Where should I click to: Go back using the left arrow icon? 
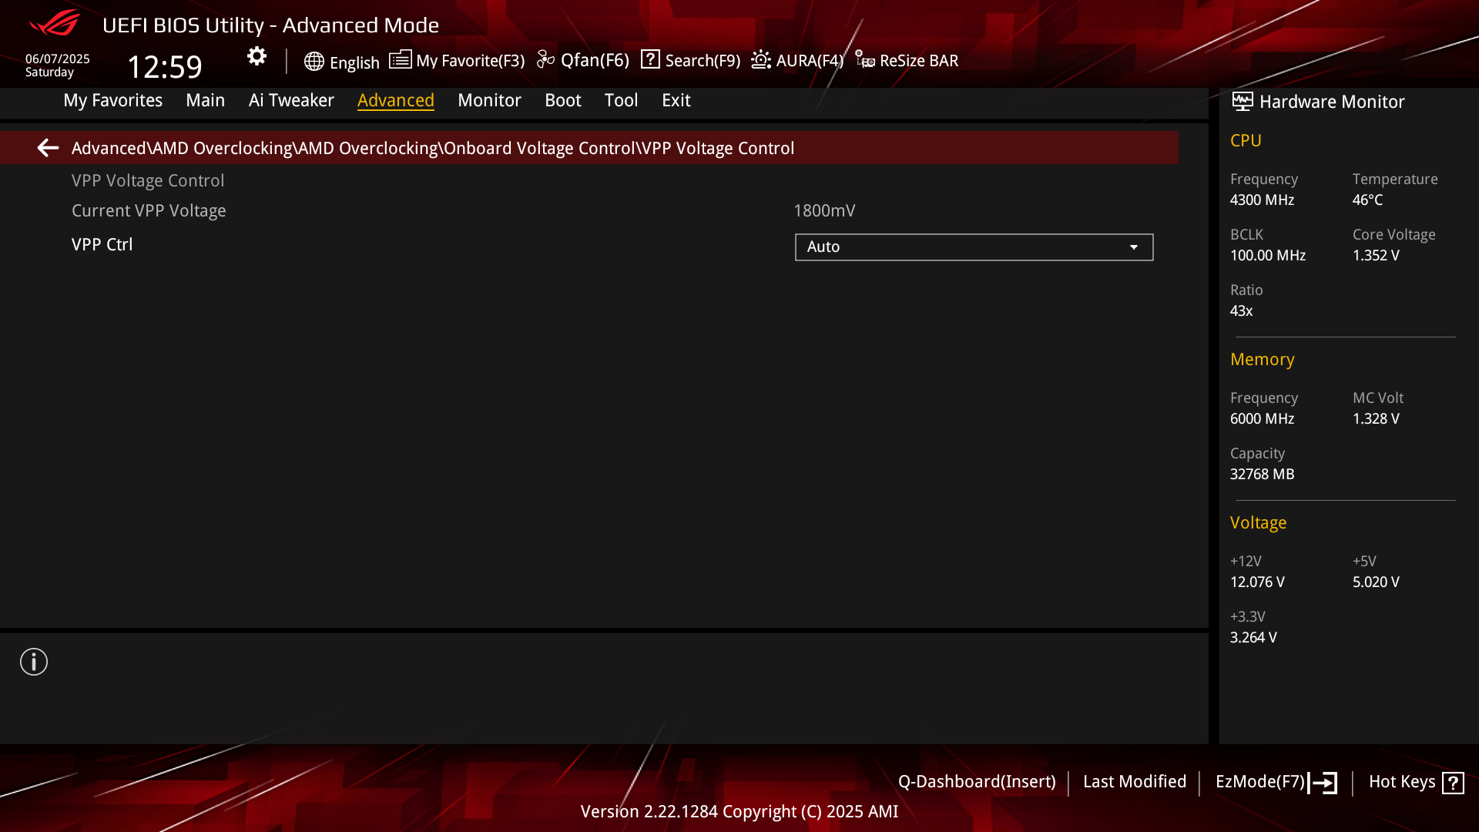coord(48,147)
